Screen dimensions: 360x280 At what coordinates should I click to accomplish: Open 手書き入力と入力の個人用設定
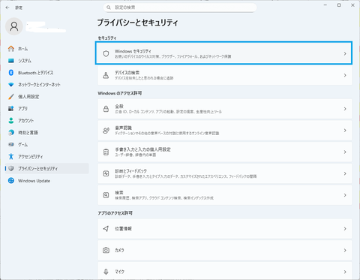225,152
